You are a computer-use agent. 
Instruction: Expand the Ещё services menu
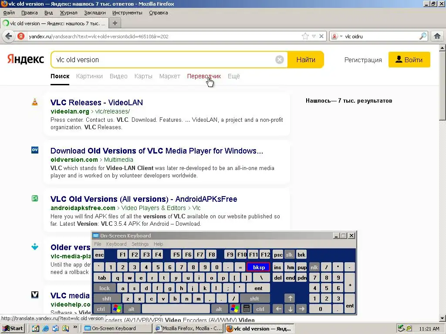click(234, 76)
